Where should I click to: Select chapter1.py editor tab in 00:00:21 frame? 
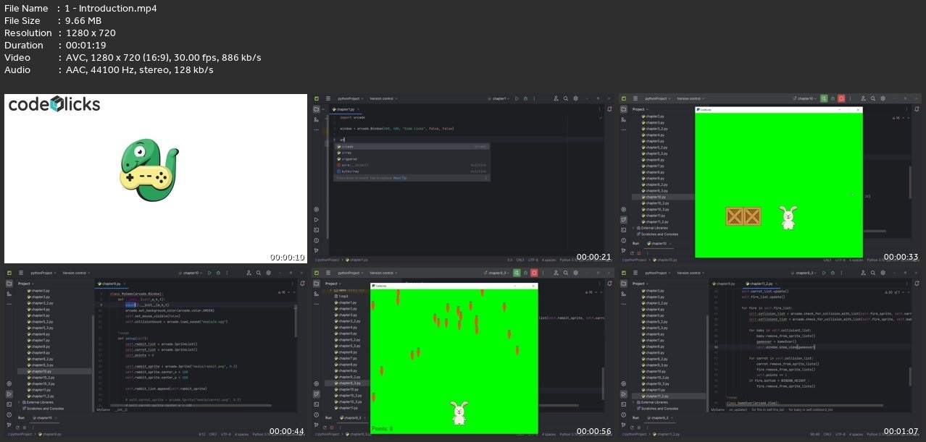[345, 109]
